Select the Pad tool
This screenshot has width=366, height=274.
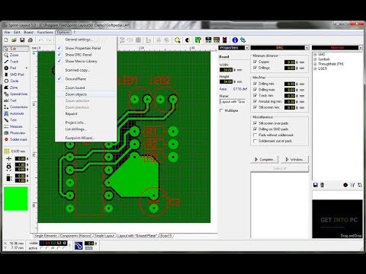pos(10,68)
